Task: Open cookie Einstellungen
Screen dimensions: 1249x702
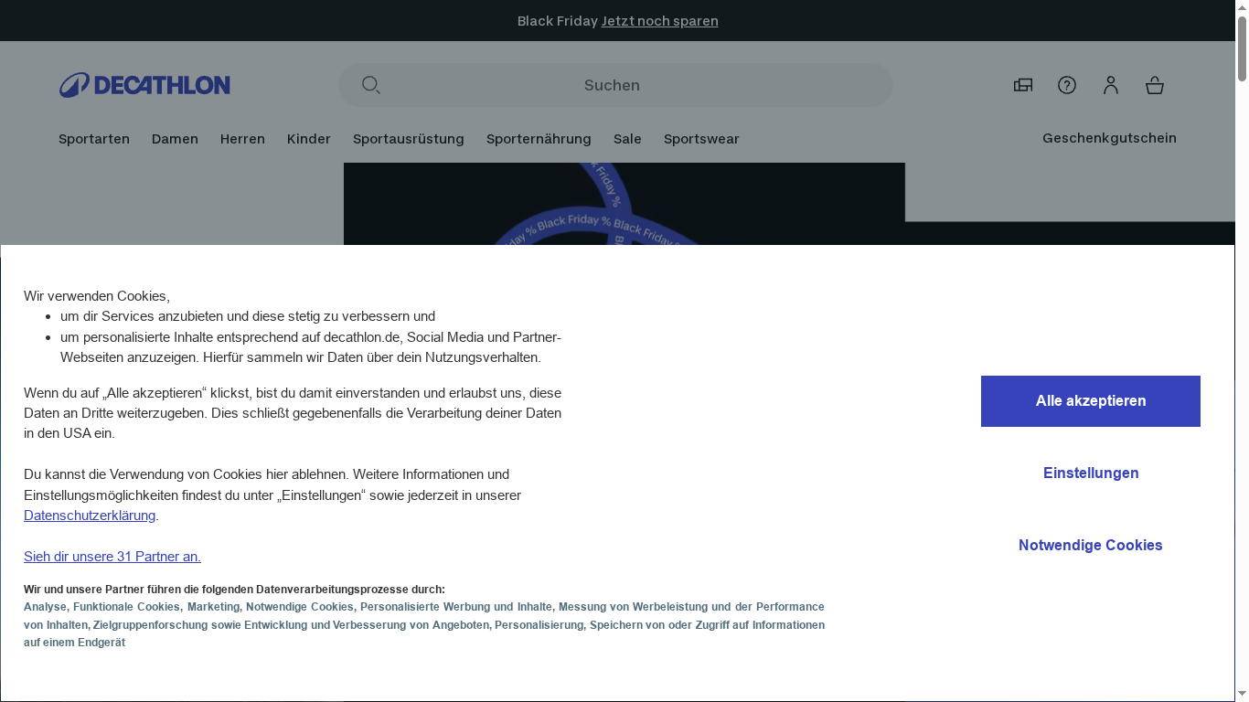Action: (1090, 473)
